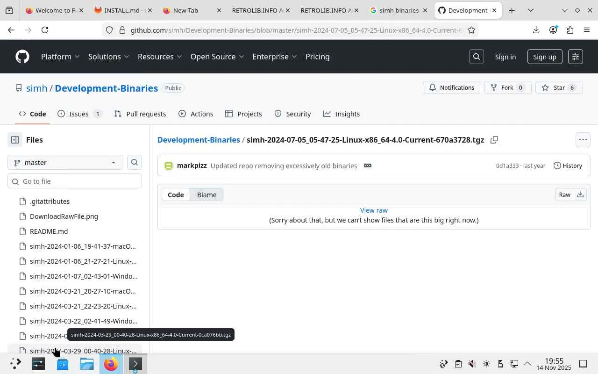Image resolution: width=598 pixels, height=374 pixels.
Task: Expand the commit message ellipsis
Action: pos(368,165)
